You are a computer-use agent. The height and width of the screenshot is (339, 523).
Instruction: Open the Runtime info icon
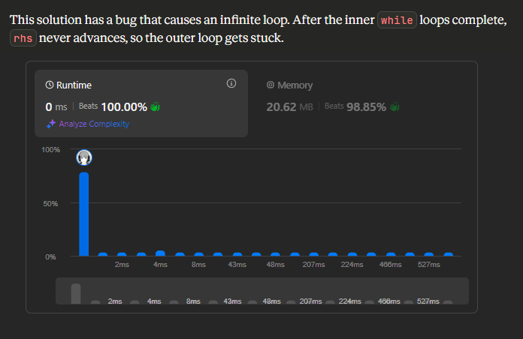(x=231, y=83)
